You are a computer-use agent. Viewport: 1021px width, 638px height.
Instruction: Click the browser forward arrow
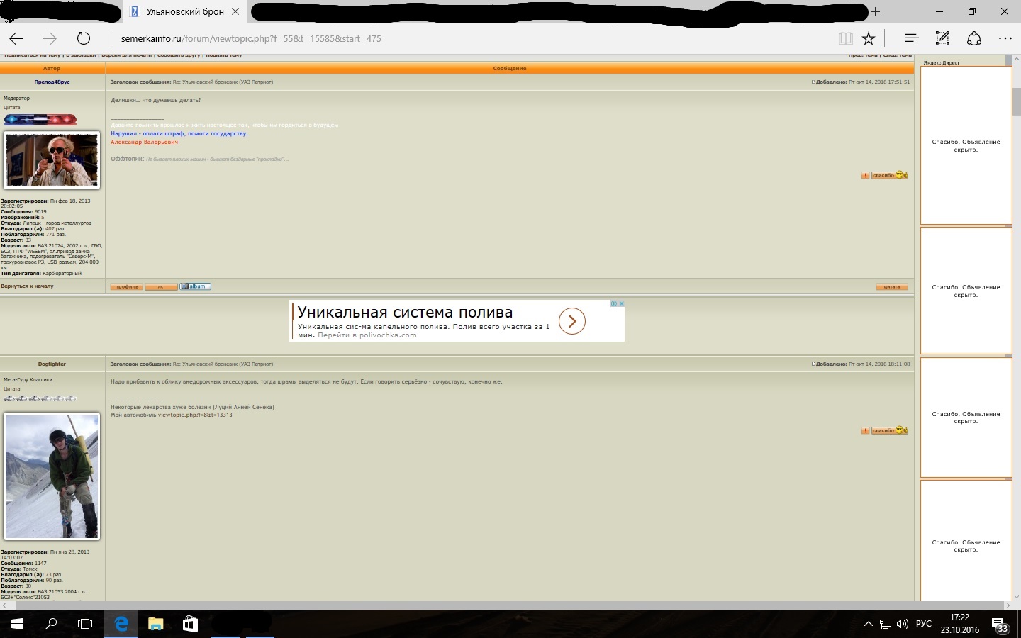tap(50, 38)
